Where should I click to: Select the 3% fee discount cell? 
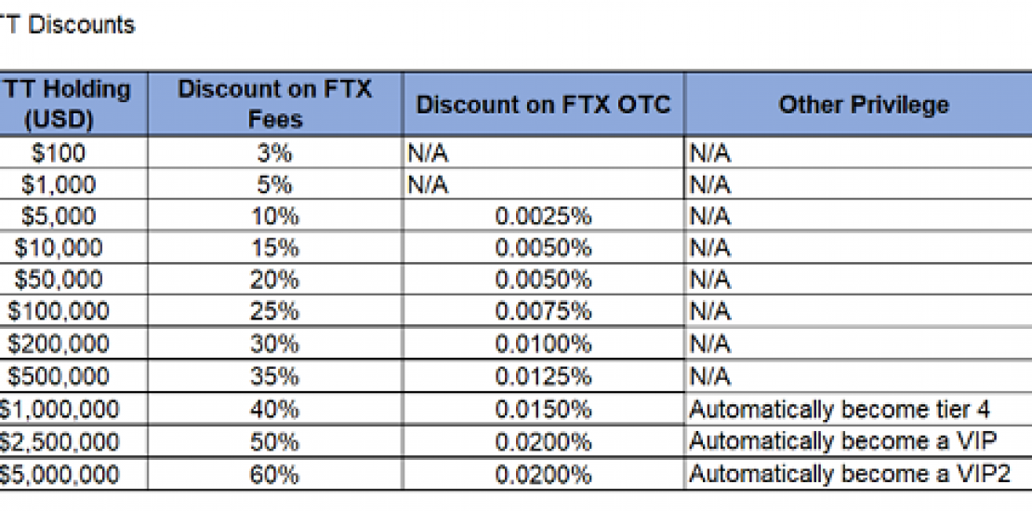coord(274,153)
